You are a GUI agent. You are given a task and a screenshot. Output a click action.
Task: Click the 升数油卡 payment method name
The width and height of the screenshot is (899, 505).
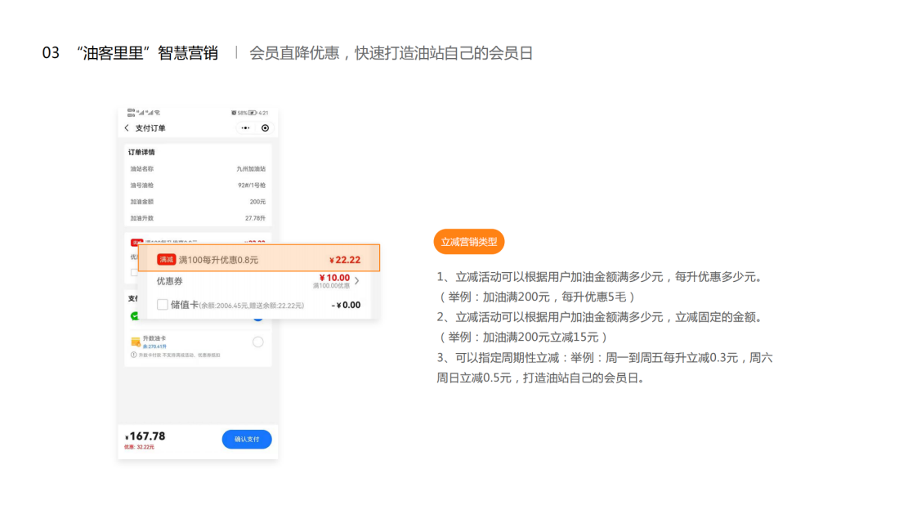tap(154, 339)
